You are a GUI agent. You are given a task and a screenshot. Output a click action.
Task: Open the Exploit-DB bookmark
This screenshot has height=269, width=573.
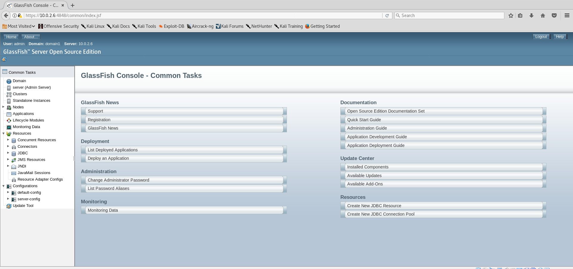coord(172,26)
